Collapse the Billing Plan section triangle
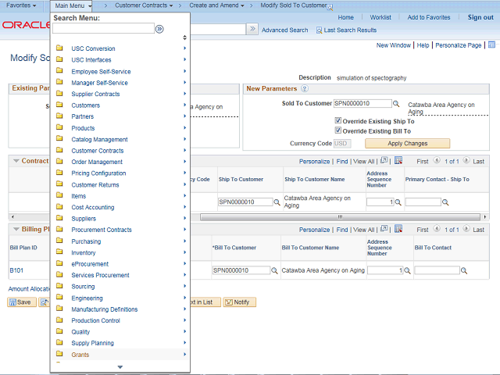This screenshot has height=375, width=500. (x=16, y=229)
